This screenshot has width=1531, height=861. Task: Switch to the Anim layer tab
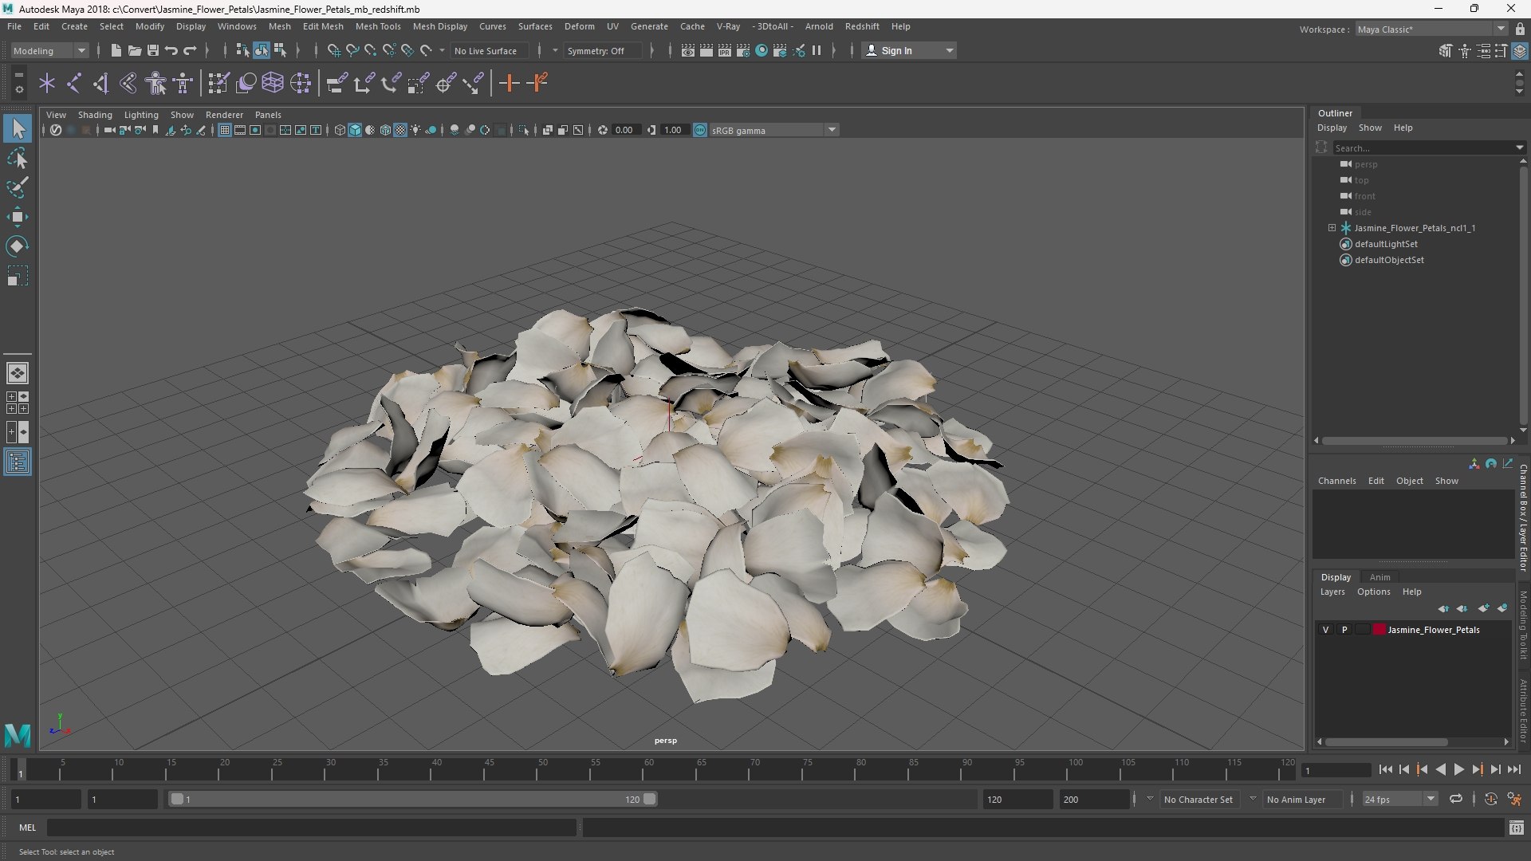pos(1379,577)
